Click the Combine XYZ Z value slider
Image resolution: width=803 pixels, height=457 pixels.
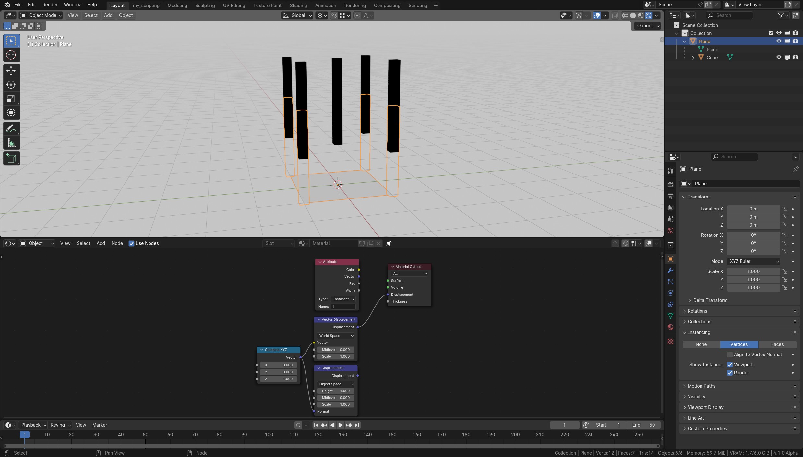(x=279, y=379)
